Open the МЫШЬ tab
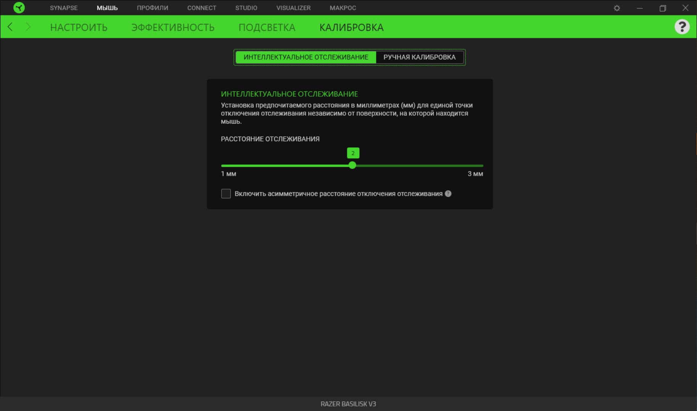This screenshot has height=411, width=697. [x=107, y=8]
